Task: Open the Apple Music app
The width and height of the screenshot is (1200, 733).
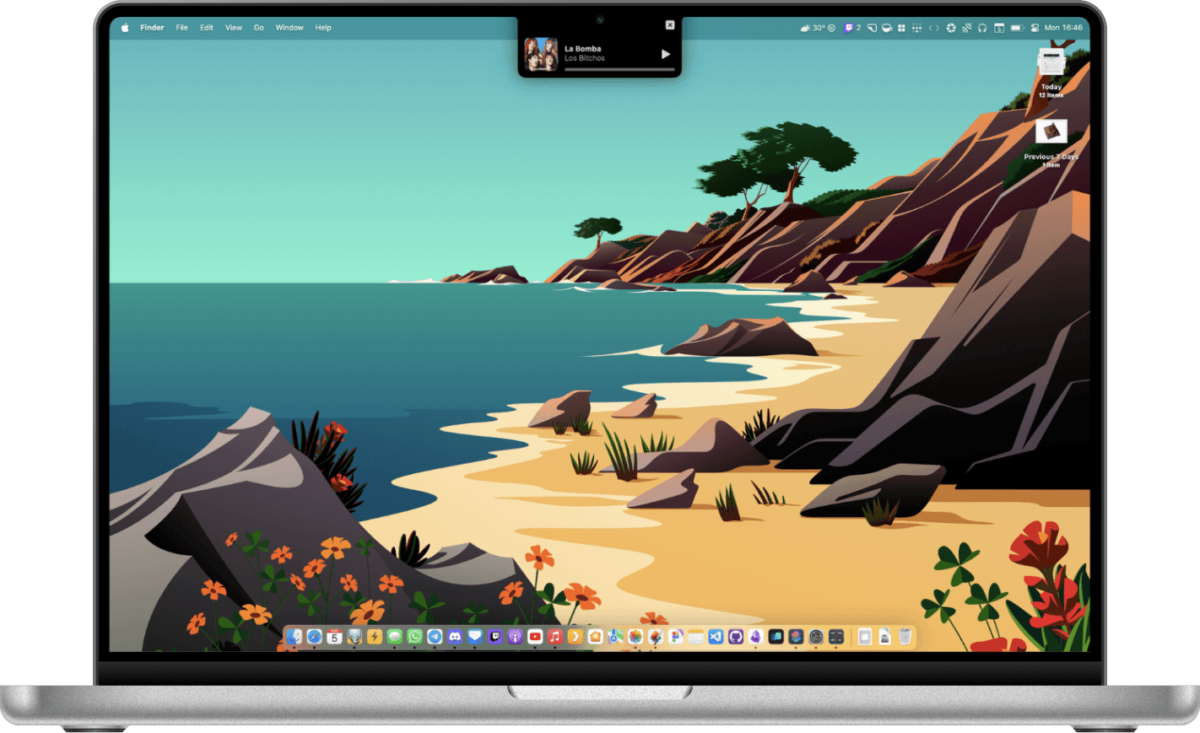Action: [554, 638]
